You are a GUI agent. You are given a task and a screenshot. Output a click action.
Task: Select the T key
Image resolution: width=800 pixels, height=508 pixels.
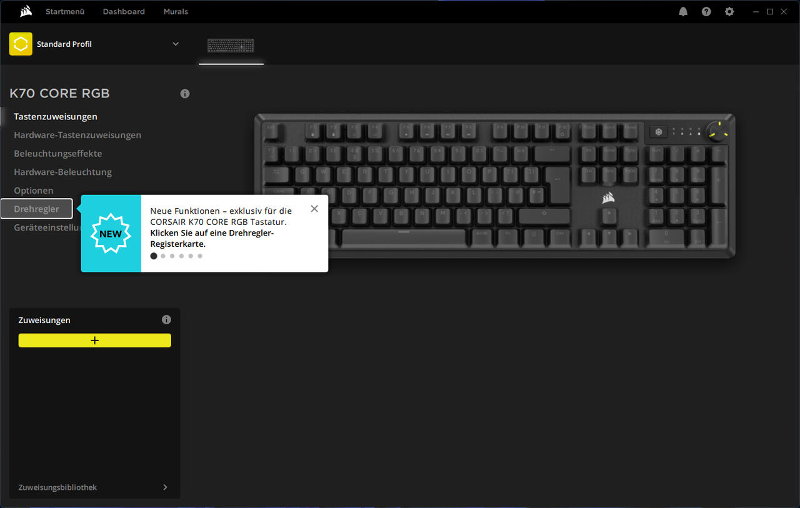pyautogui.click(x=386, y=175)
